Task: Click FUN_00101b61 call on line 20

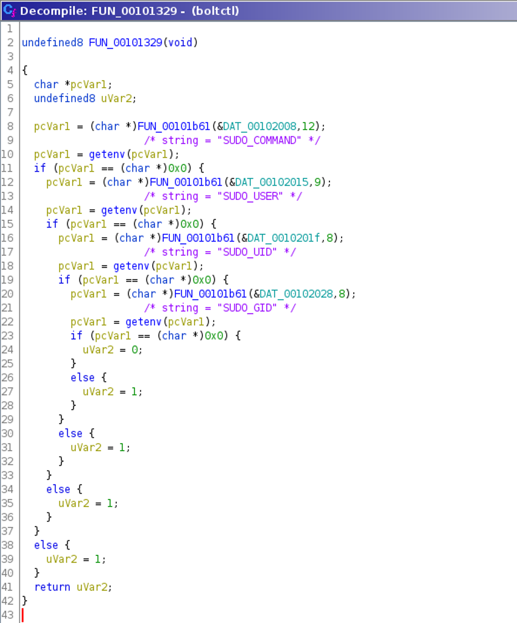Action: point(210,294)
